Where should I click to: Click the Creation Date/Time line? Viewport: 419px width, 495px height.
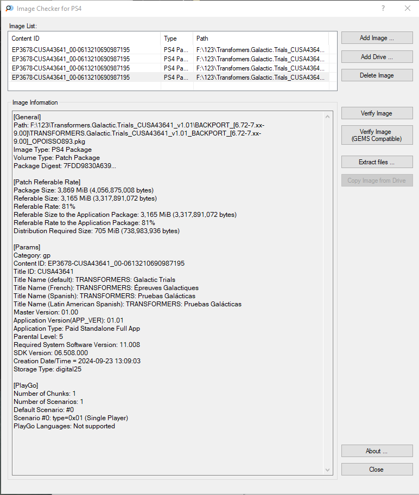coord(77,361)
